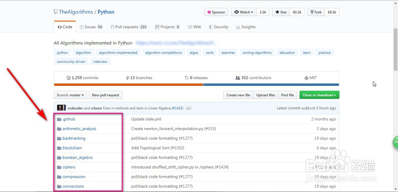Select the Code tab
This screenshot has width=398, height=192.
[x=65, y=27]
